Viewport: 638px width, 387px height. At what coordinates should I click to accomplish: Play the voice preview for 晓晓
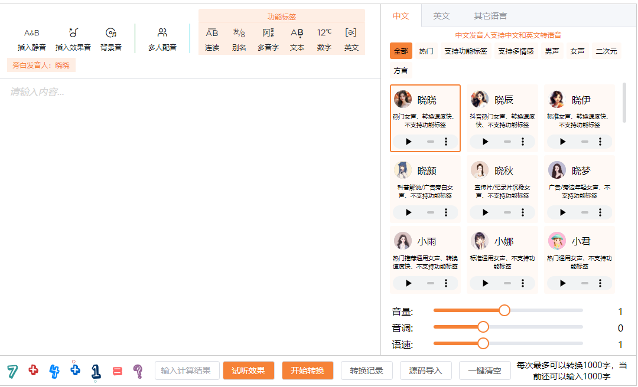click(408, 142)
